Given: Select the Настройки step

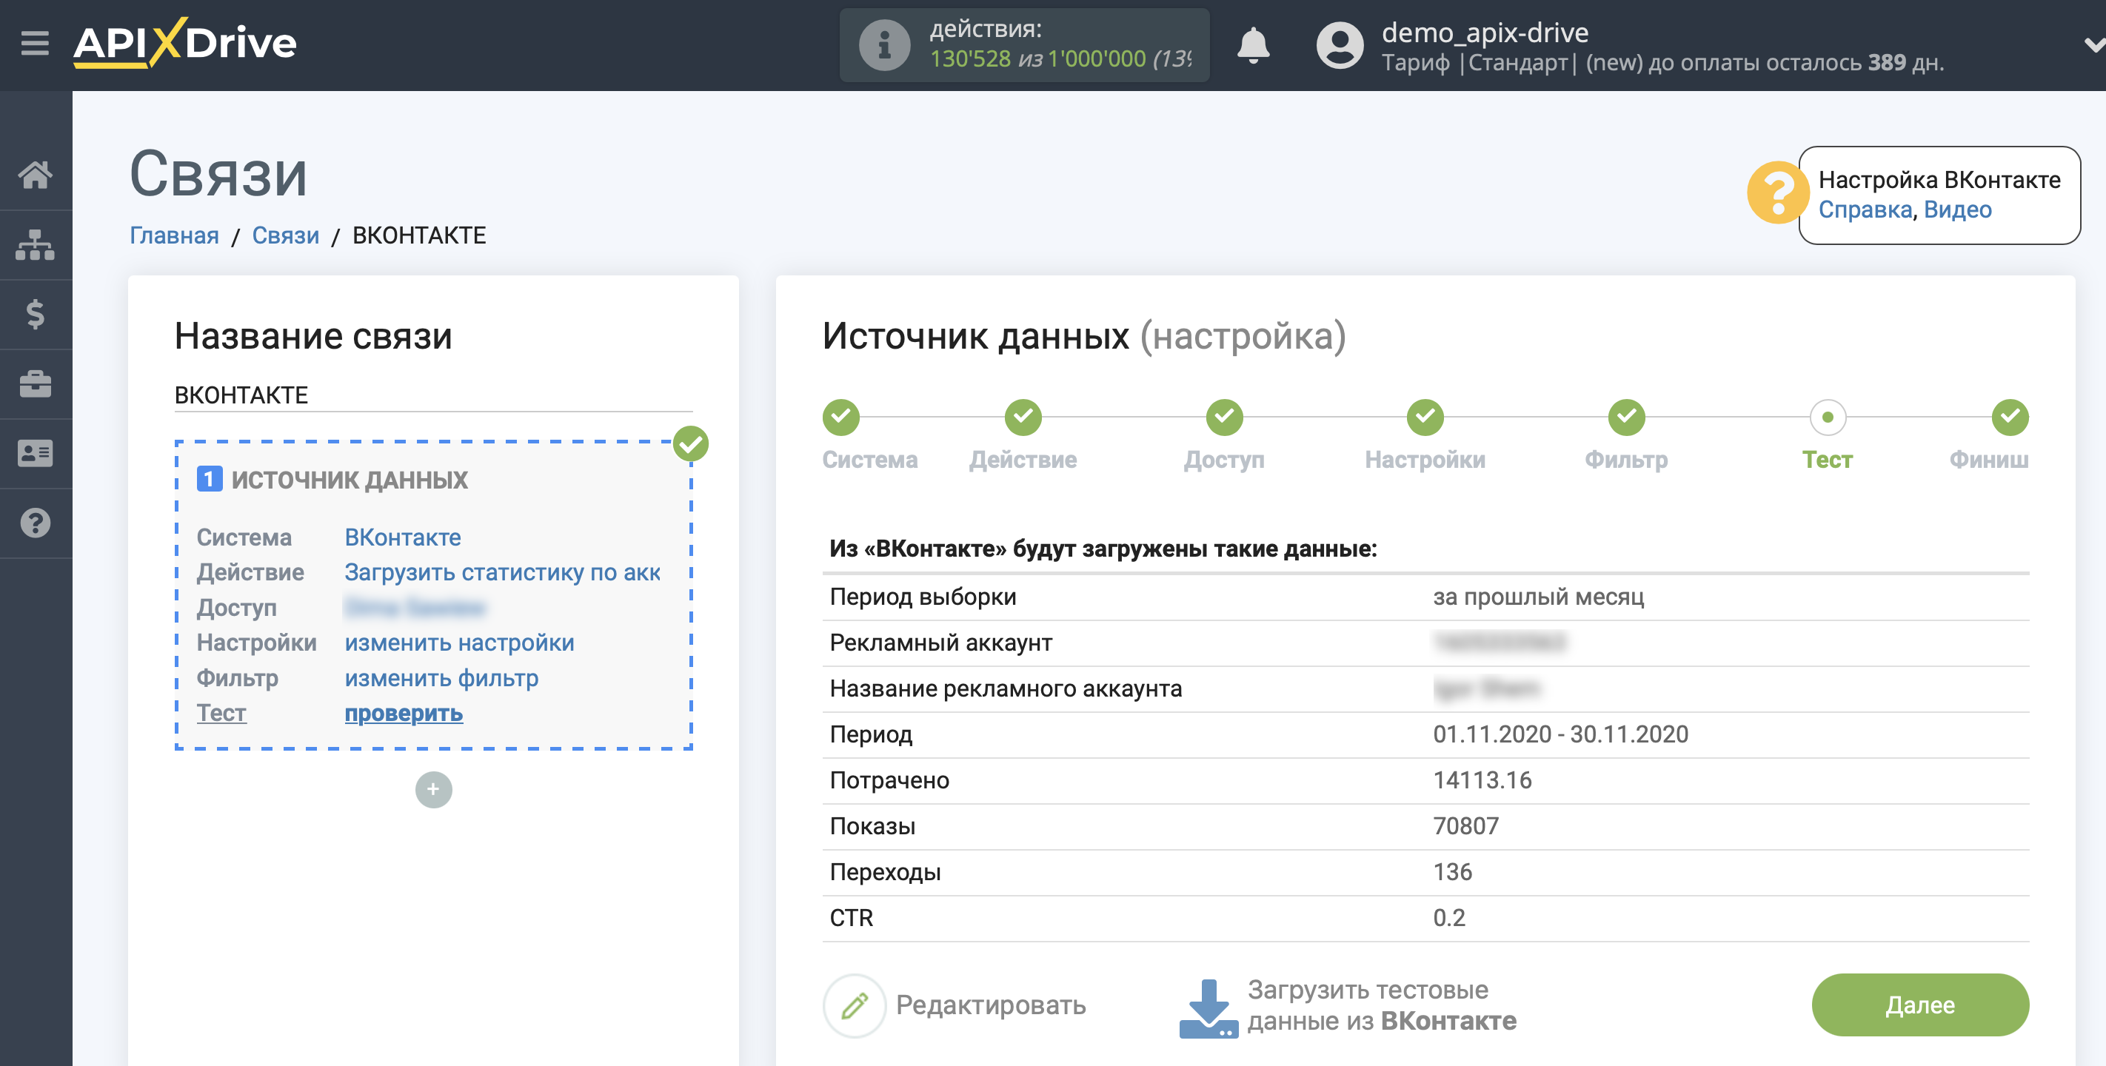Looking at the screenshot, I should (1425, 417).
